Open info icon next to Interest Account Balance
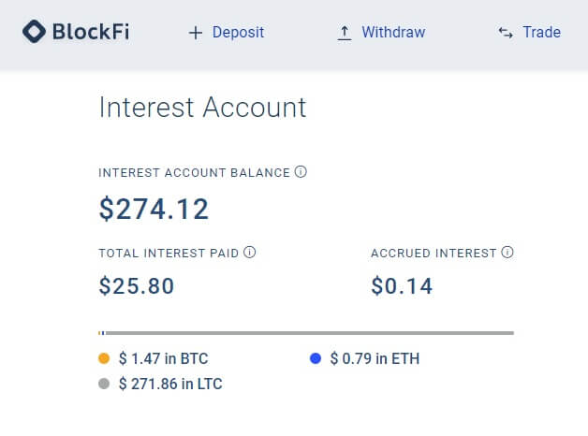This screenshot has height=436, width=588. [301, 172]
